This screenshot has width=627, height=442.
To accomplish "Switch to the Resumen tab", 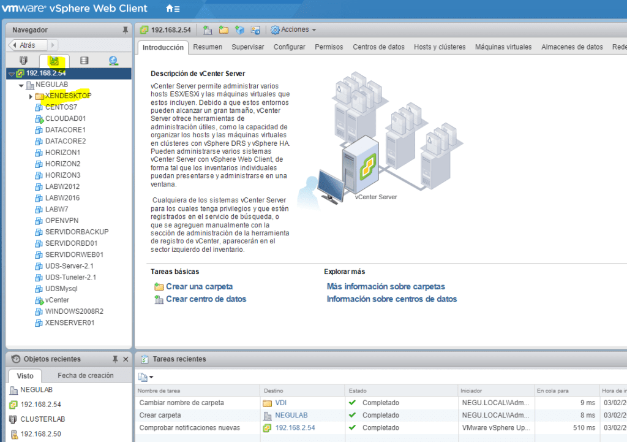I will click(208, 47).
